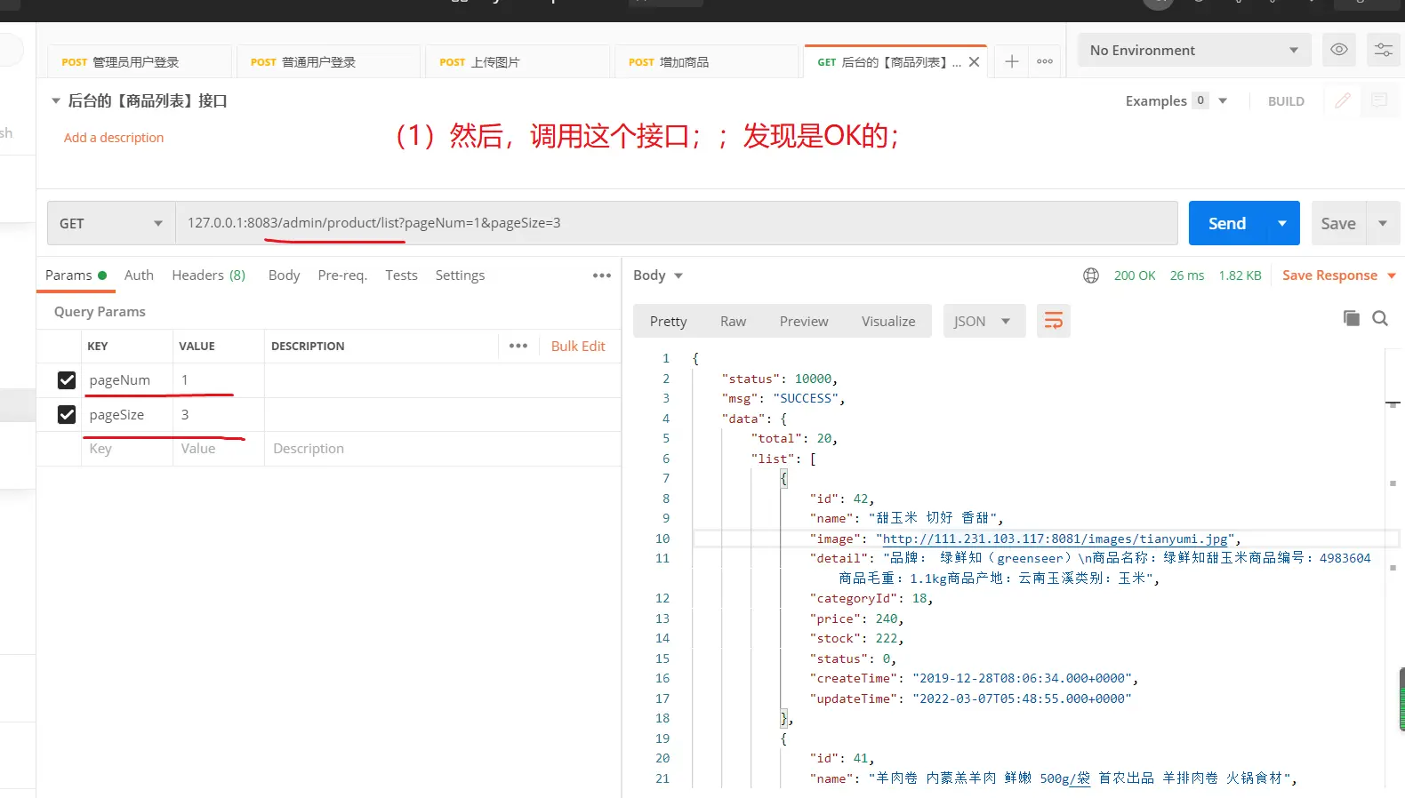Close the 后台的【商品列表】 request tab
This screenshot has height=798, width=1405.
(974, 62)
